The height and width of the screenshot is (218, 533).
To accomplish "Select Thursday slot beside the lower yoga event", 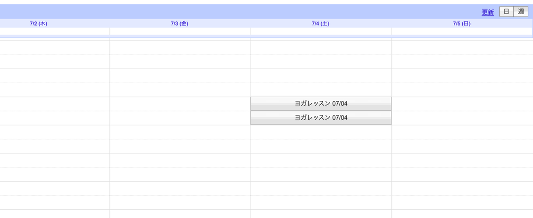I will click(54, 118).
